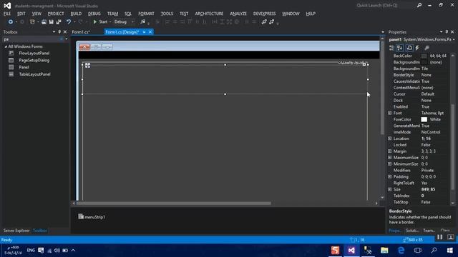
Task: Click the Alphabetical sort icon in Properties
Action: click(x=400, y=48)
